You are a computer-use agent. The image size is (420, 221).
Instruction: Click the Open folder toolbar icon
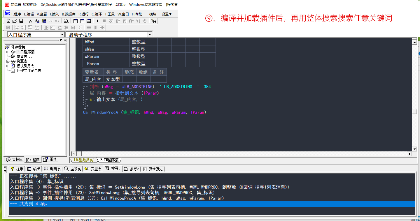pyautogui.click(x=15, y=21)
